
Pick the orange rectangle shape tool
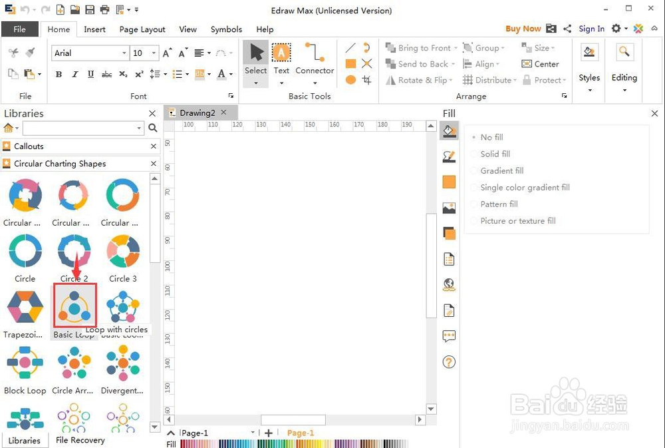click(350, 64)
